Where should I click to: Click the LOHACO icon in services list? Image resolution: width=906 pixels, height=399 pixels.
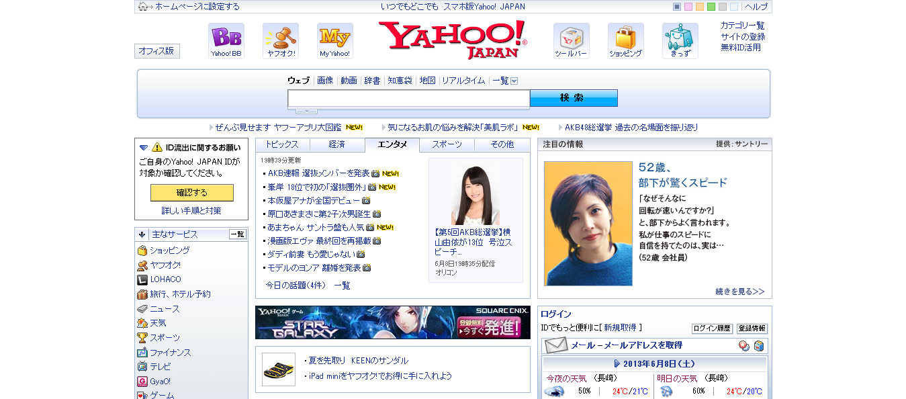point(142,279)
